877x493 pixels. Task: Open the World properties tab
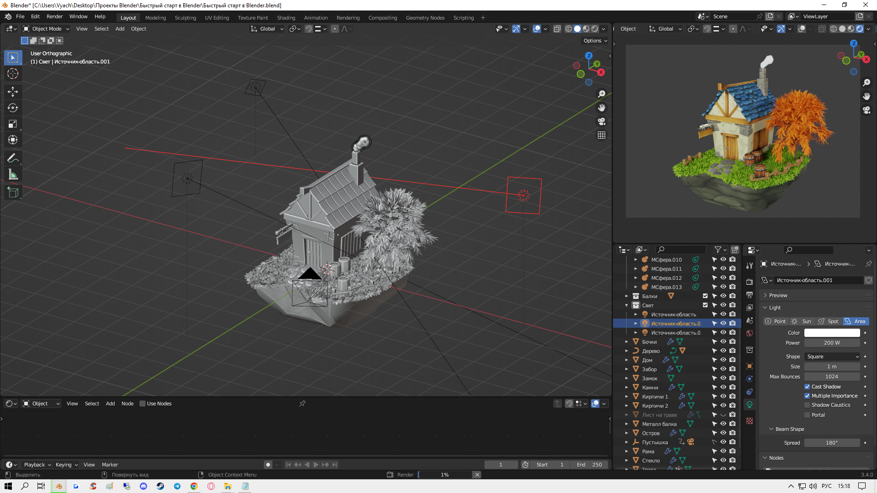[750, 333]
